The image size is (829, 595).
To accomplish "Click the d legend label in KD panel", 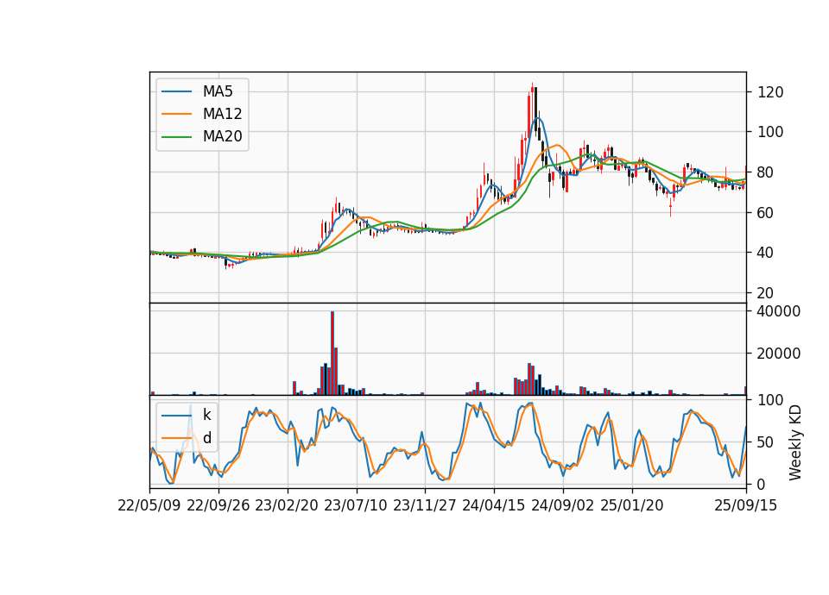I will point(207,438).
